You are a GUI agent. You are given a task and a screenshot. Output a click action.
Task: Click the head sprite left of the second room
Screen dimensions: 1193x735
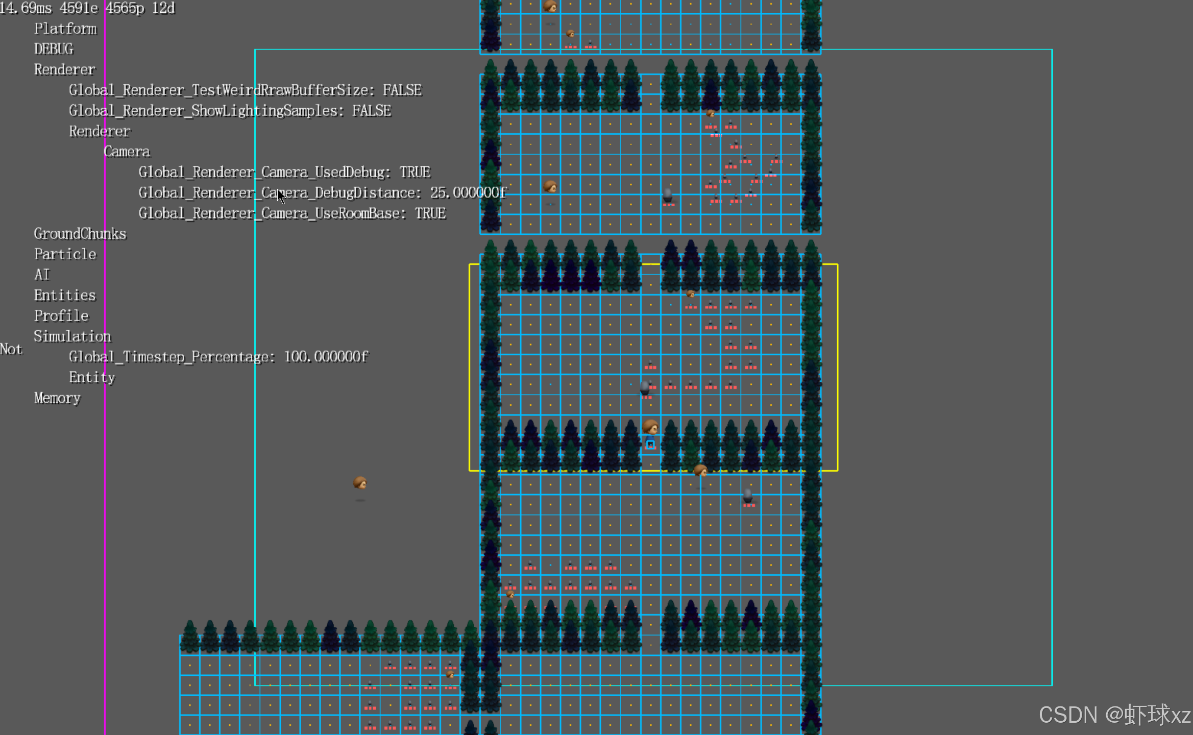550,186
